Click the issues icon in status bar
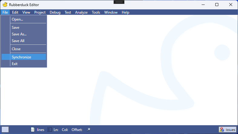 pos(222,129)
